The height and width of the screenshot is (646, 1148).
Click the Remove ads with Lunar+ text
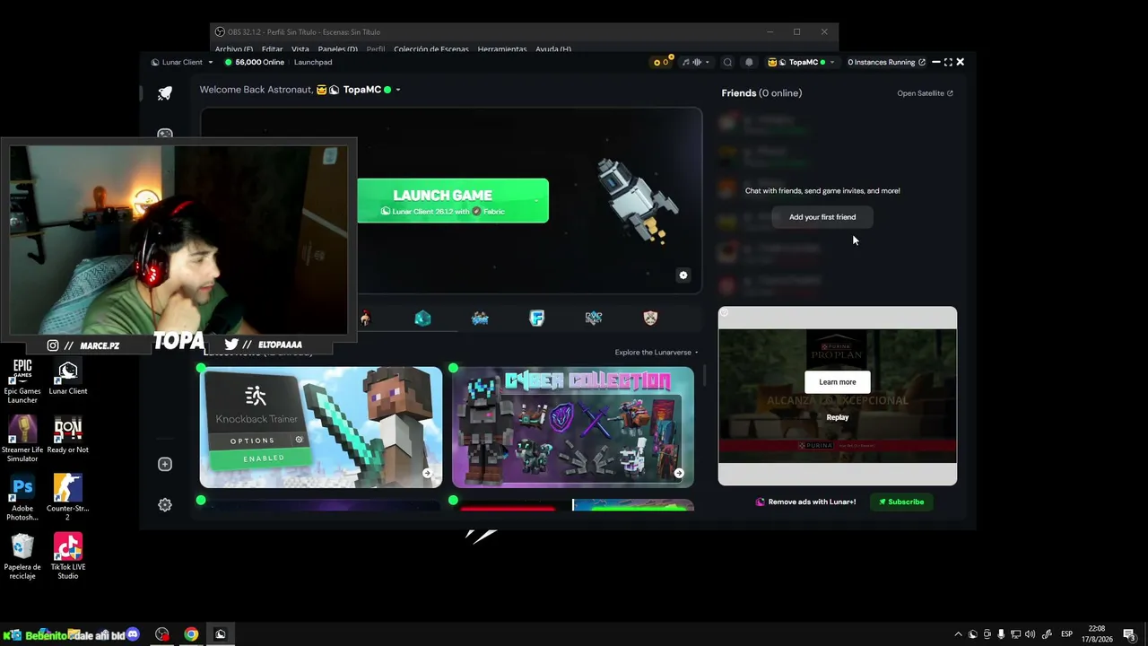(812, 502)
